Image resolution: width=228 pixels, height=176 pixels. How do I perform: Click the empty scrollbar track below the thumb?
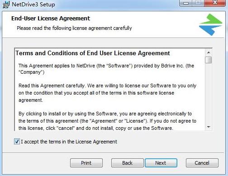click(209, 93)
